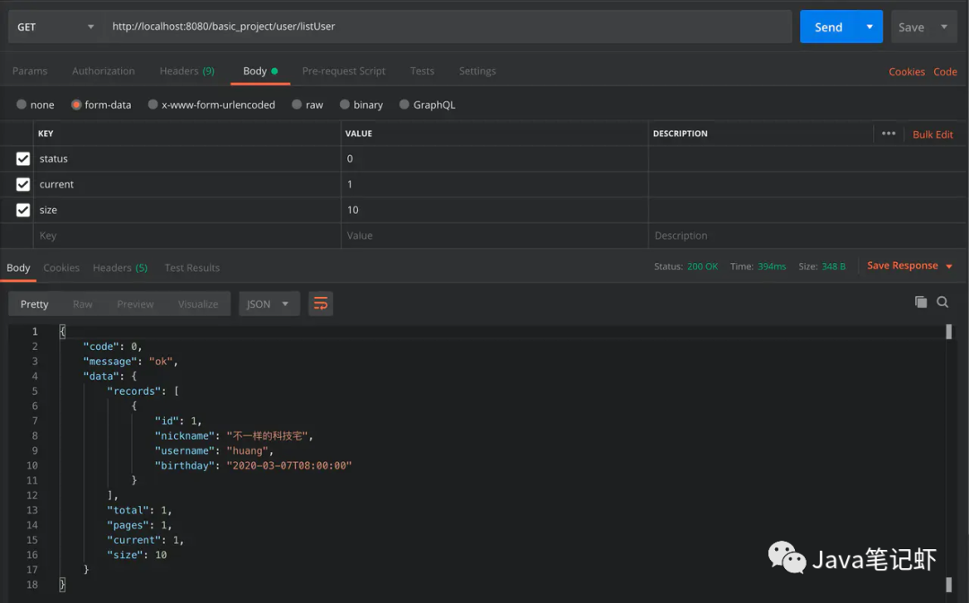Screen dimensions: 969x603
Task: Copy response body using the copy icon
Action: click(921, 302)
